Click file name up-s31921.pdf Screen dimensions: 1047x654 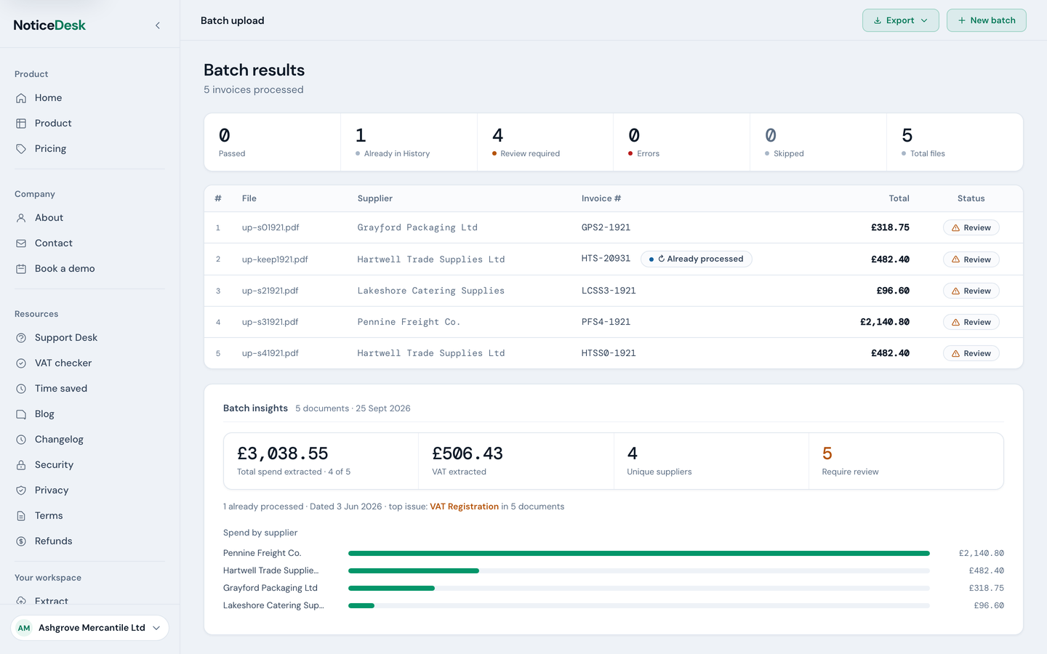tap(270, 322)
